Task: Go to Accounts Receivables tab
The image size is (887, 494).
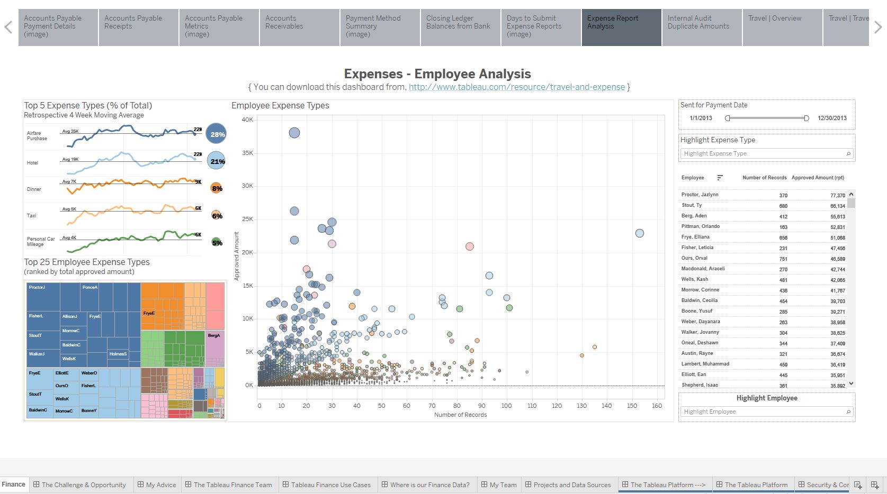Action: (300, 28)
